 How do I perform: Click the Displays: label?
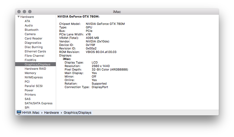(65, 55)
